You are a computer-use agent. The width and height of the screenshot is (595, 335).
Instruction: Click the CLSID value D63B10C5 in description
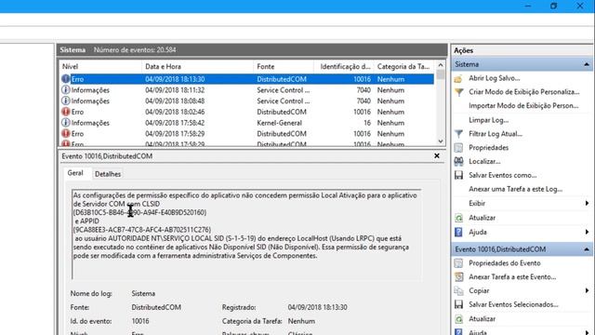pyautogui.click(x=139, y=212)
